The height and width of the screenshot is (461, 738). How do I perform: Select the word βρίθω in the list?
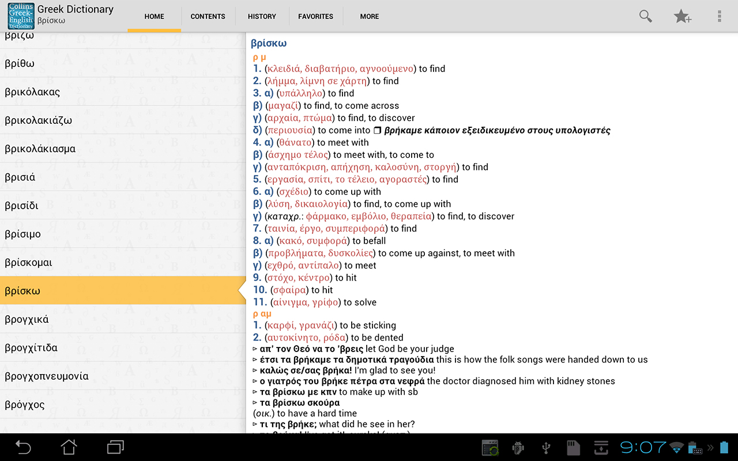[123, 63]
